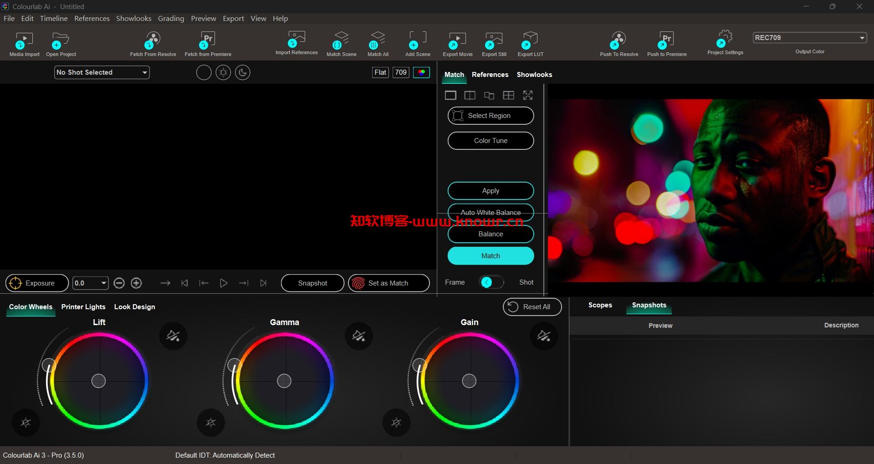This screenshot has height=464, width=874.
Task: Click the Select Region button
Action: click(491, 116)
